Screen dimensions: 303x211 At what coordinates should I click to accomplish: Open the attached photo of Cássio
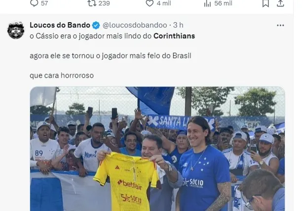[x=157, y=149]
